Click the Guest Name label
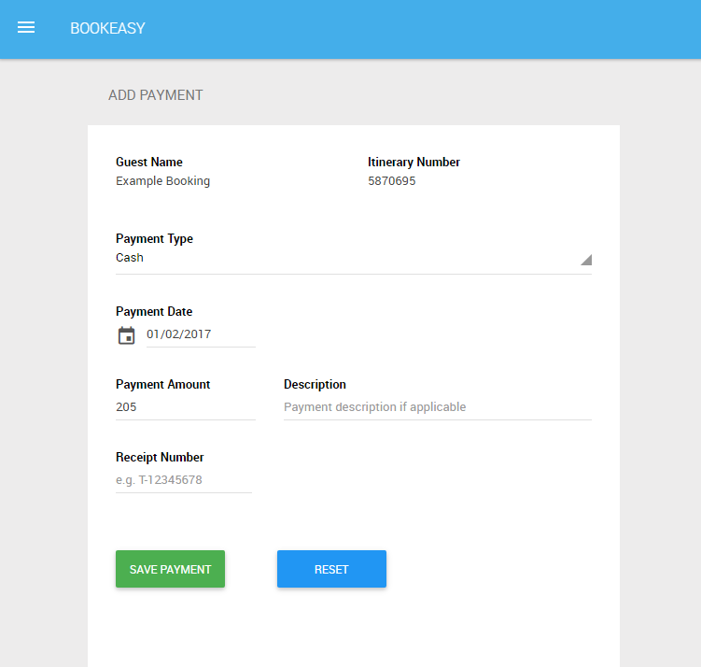This screenshot has height=667, width=701. tap(148, 162)
